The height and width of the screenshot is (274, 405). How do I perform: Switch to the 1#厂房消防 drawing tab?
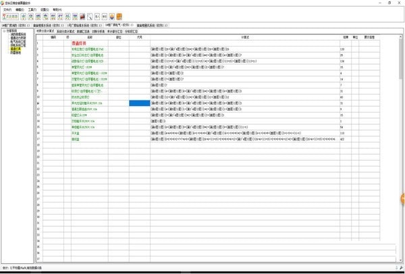click(16, 26)
